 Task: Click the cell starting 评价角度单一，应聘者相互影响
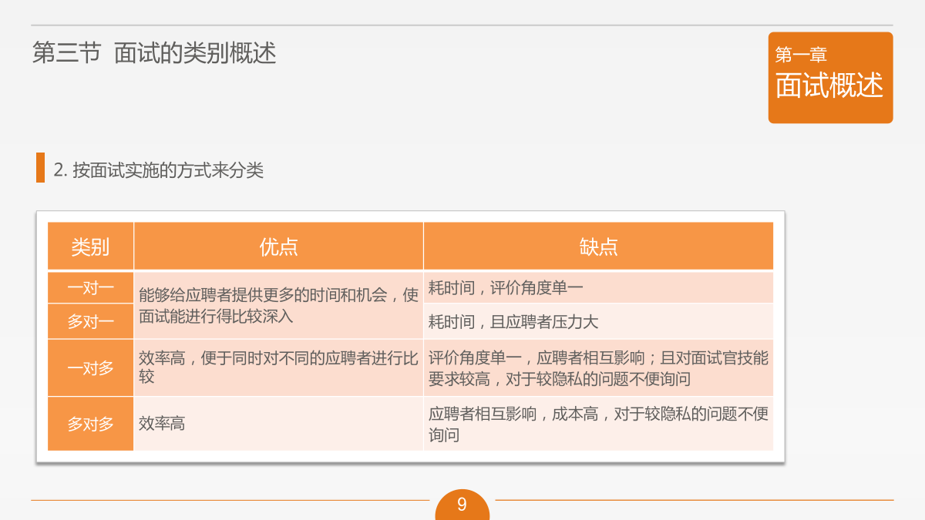click(598, 368)
